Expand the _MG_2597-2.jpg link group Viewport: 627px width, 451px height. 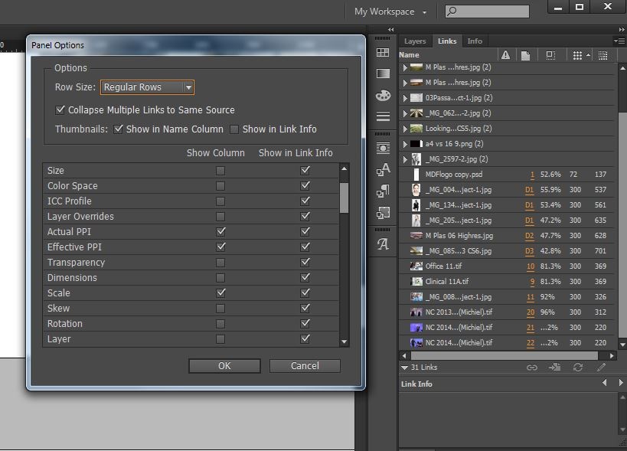[405, 159]
